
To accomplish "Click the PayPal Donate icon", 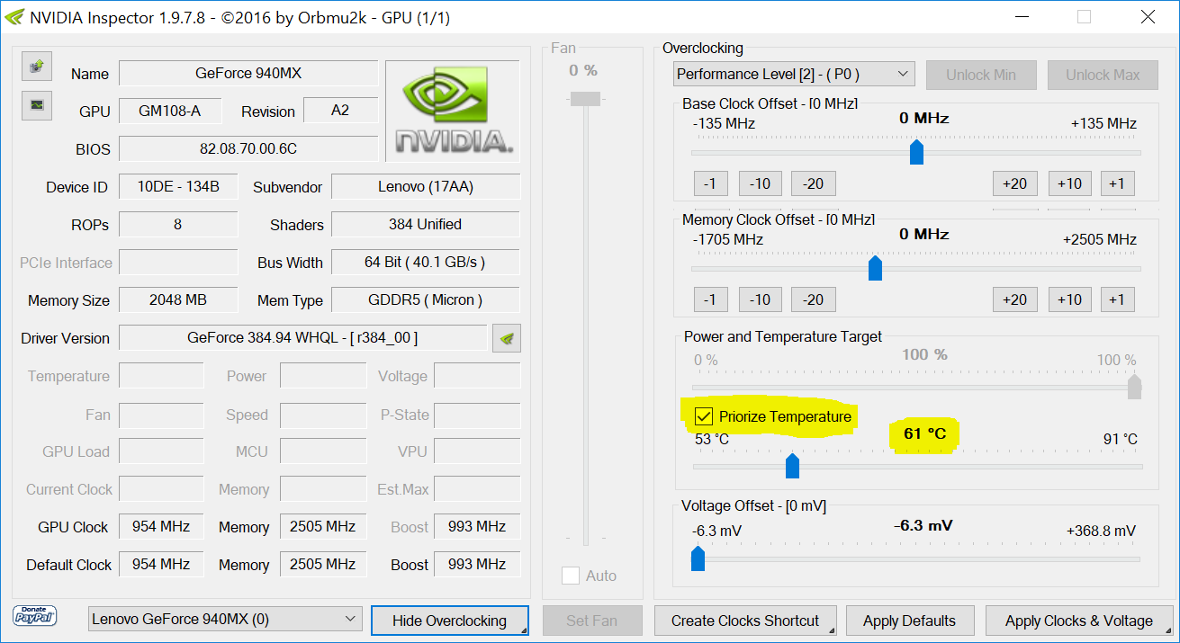I will click(x=35, y=616).
